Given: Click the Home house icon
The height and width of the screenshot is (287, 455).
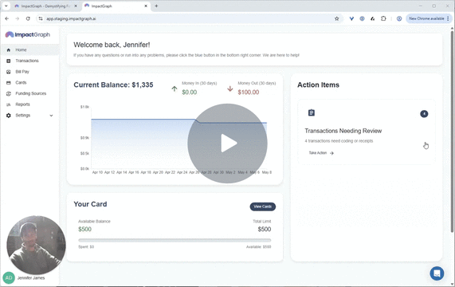Looking at the screenshot, I should (9, 50).
